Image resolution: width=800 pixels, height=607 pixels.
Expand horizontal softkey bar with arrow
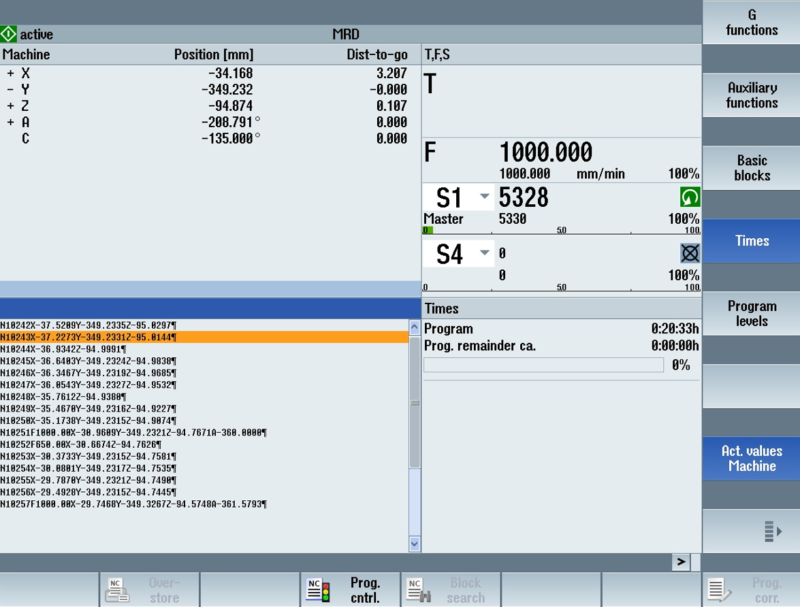[x=680, y=562]
